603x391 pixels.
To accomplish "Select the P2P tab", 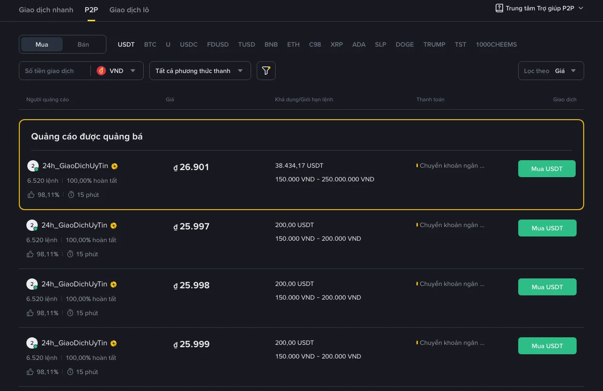I will tap(91, 9).
